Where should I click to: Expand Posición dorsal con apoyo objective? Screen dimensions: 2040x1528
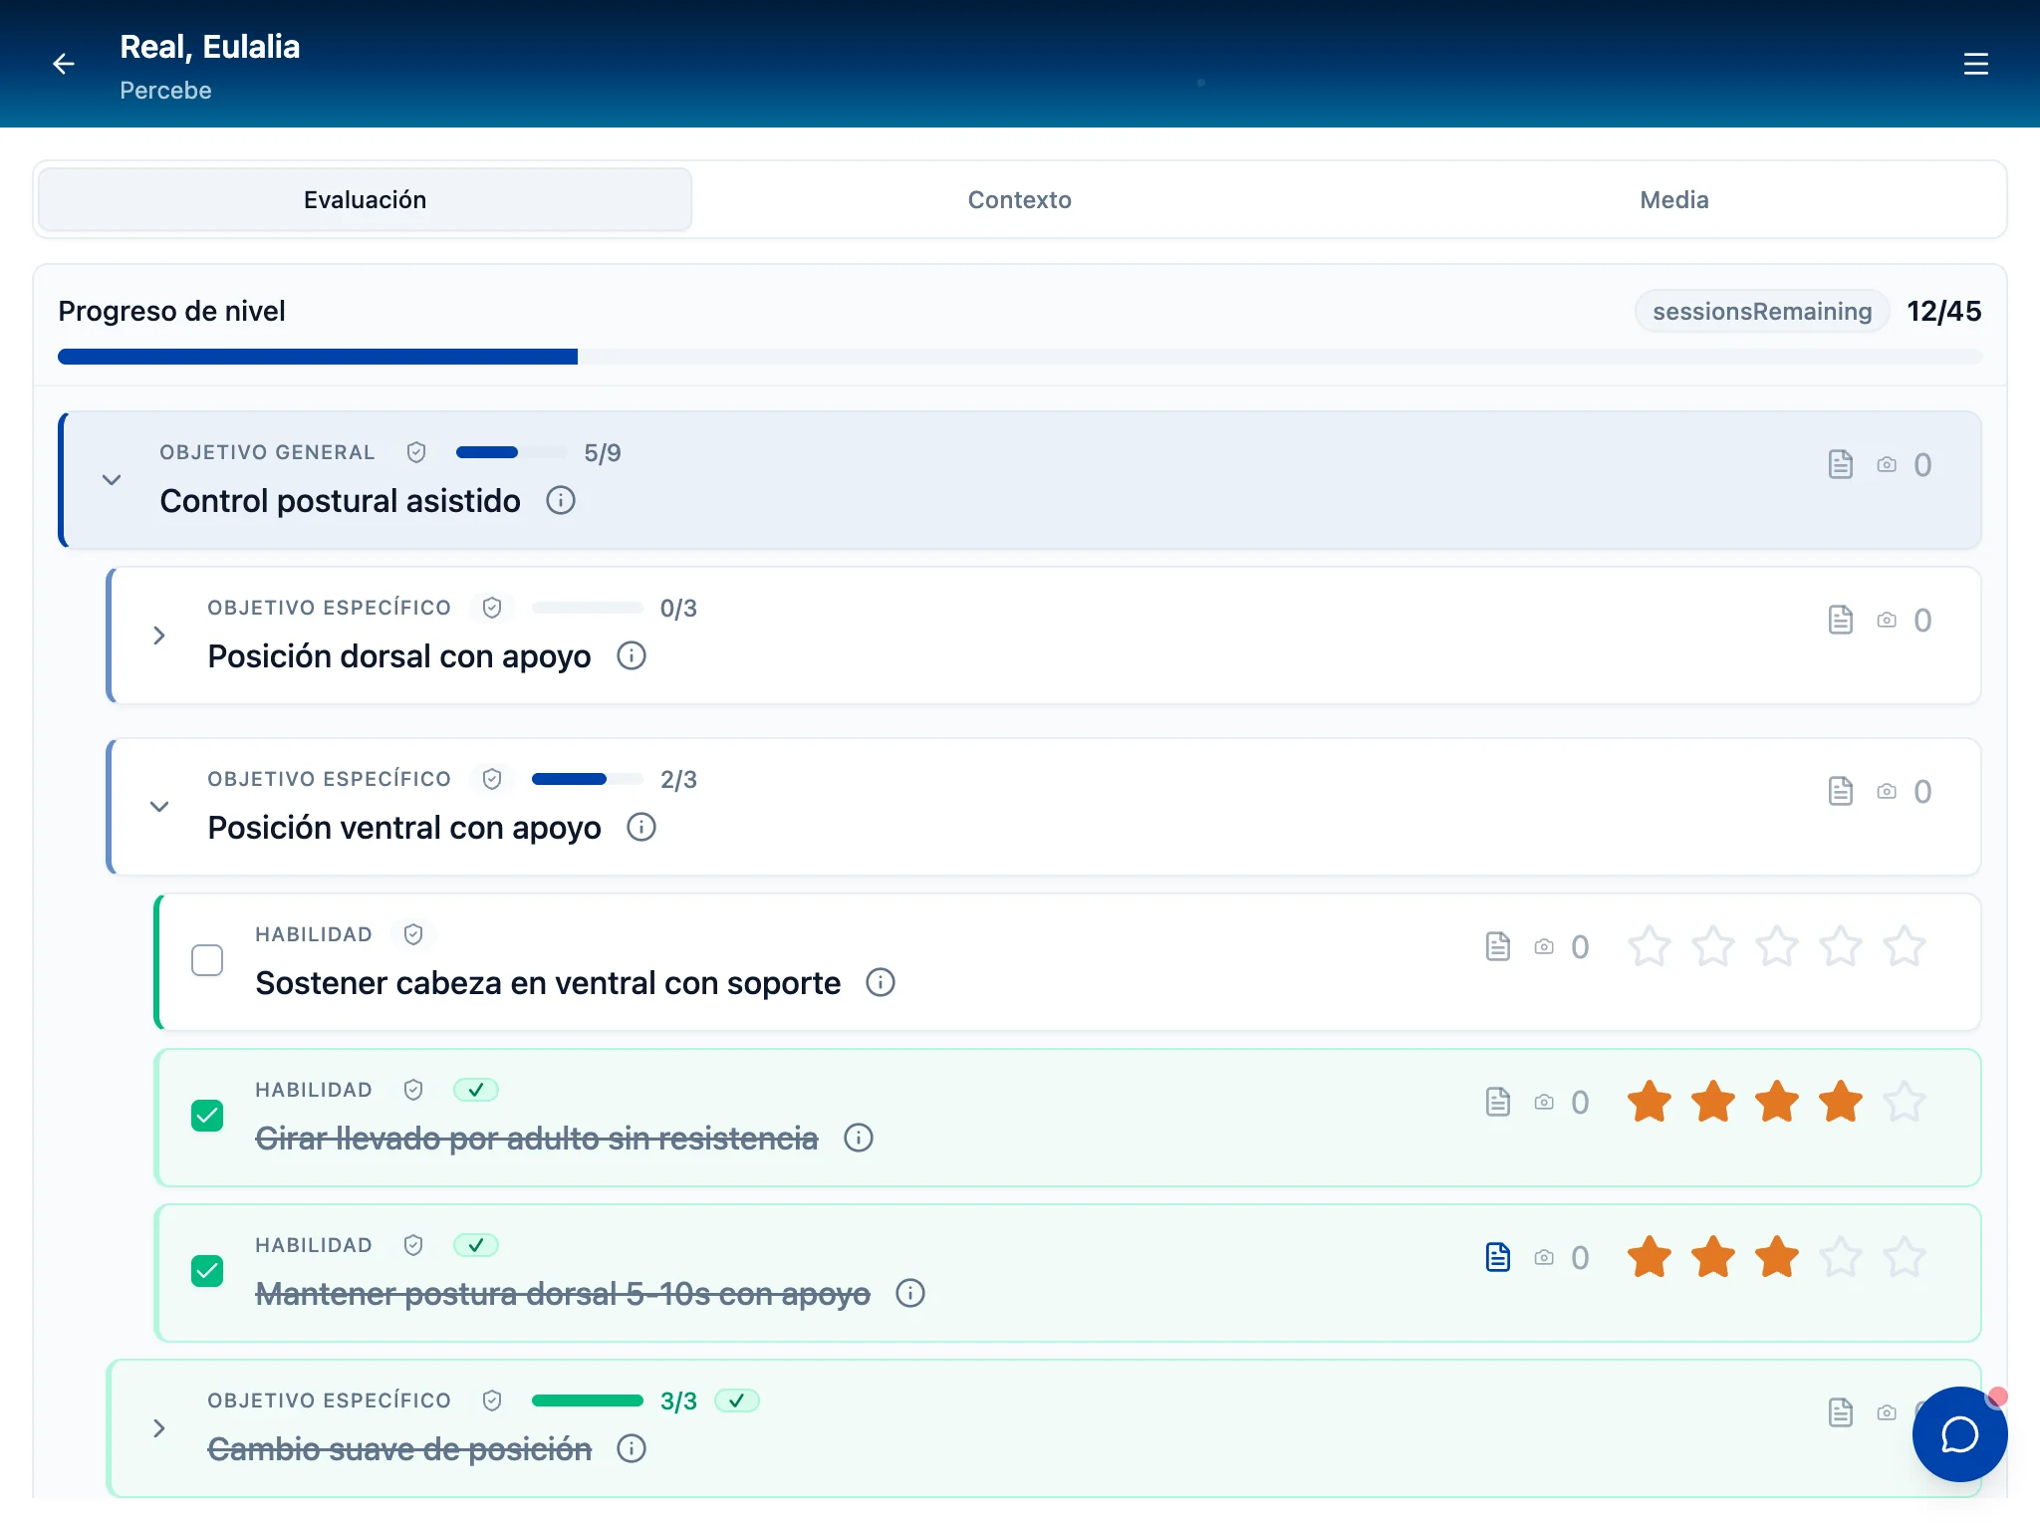point(159,636)
